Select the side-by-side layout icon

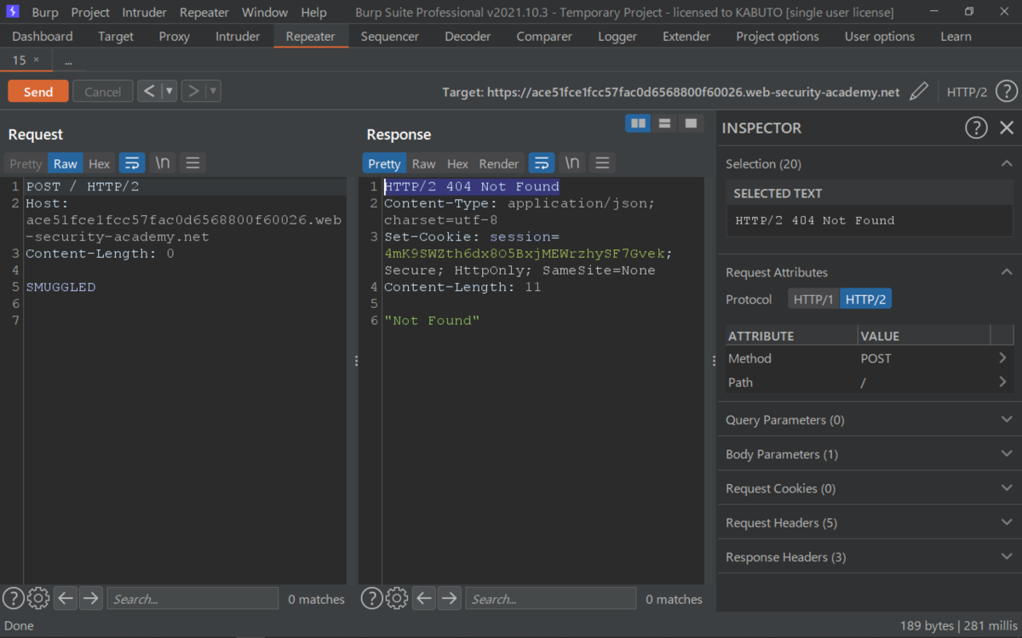(x=638, y=123)
